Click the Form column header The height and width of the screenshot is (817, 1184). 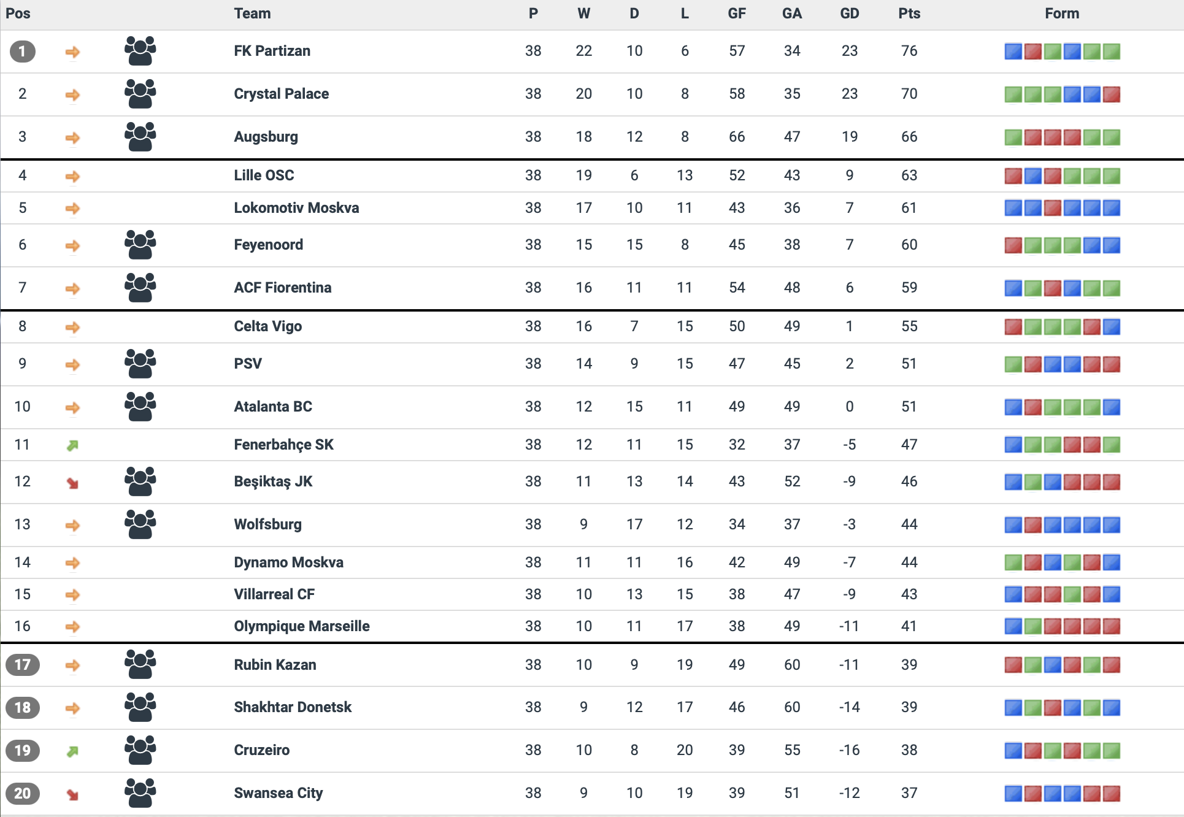[1062, 13]
